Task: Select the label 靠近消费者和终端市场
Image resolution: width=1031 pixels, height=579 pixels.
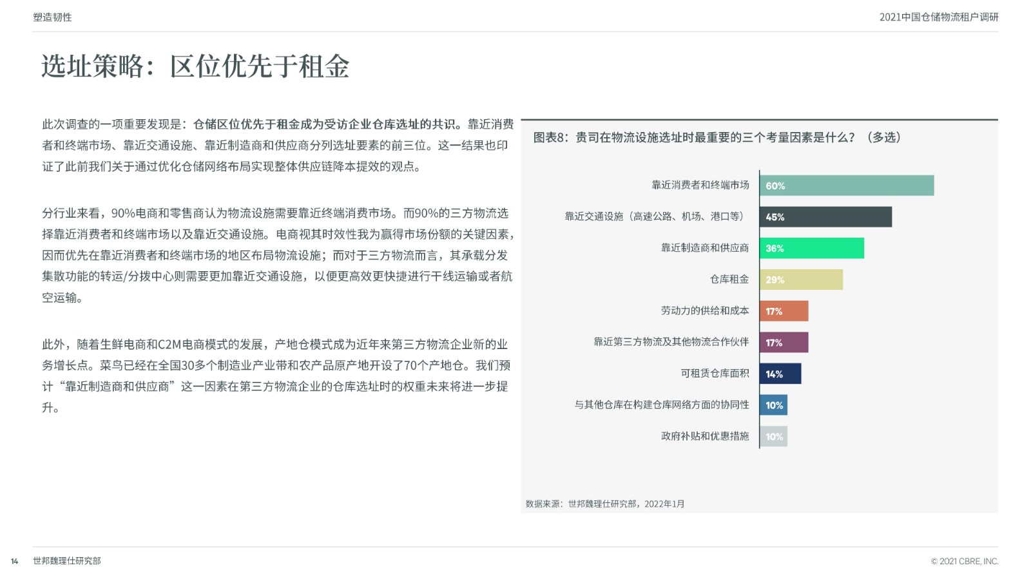Action: point(700,185)
